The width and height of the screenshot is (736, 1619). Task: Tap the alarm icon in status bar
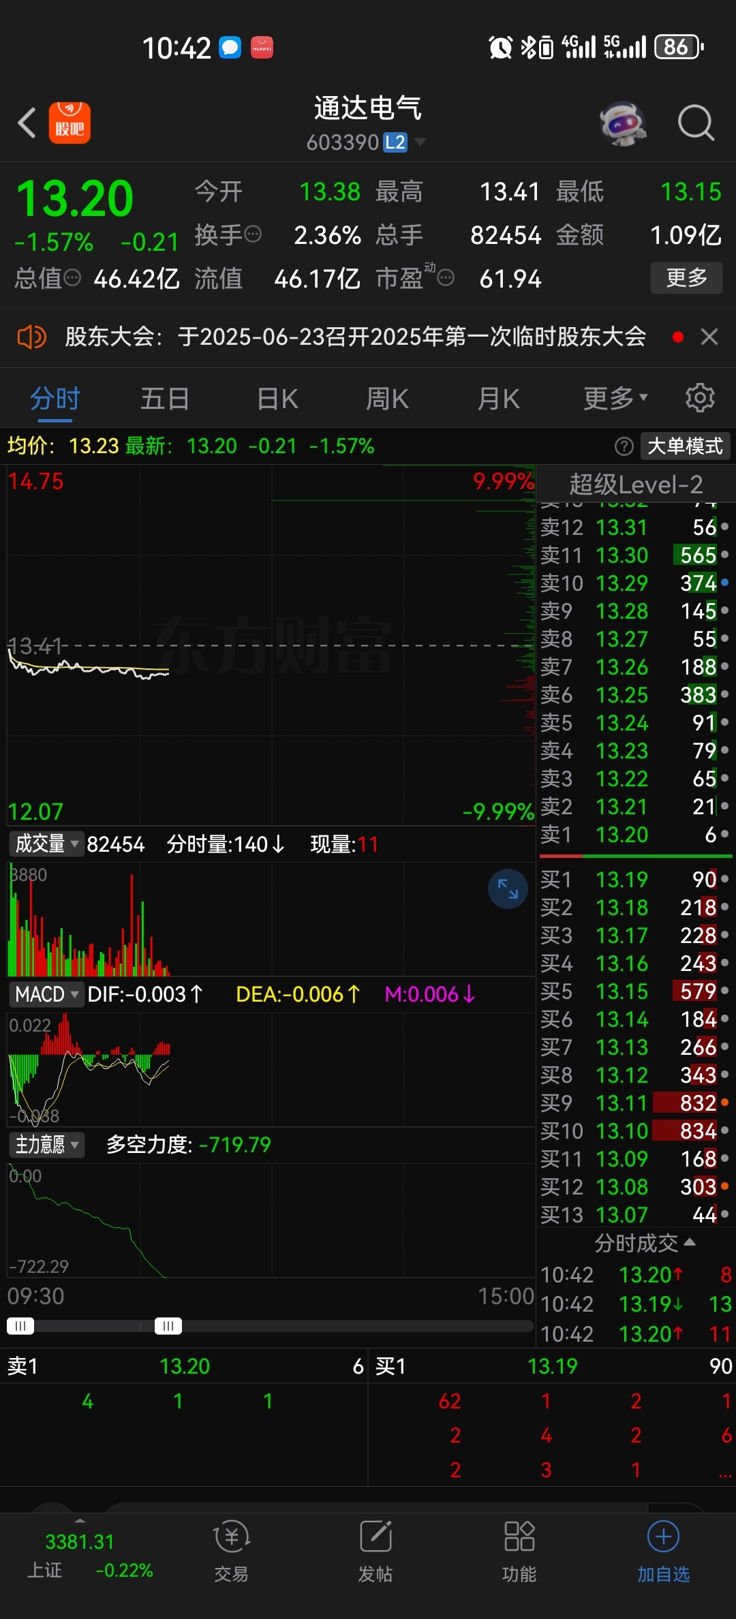(500, 47)
